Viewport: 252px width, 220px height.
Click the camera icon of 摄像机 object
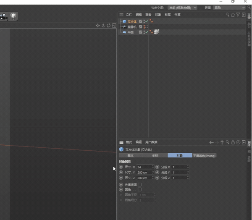tap(124, 27)
